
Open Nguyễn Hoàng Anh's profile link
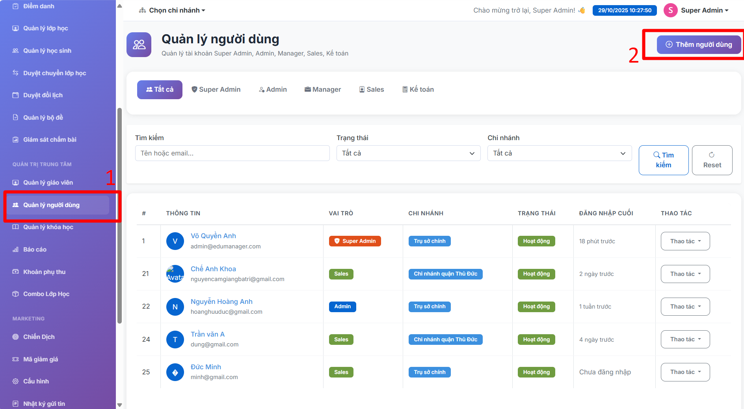[221, 302]
